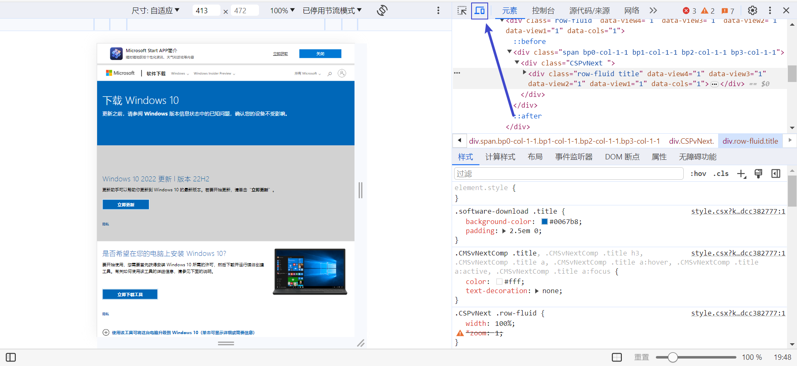Switch to the 控制台 tab
797x366 pixels.
[x=543, y=11]
